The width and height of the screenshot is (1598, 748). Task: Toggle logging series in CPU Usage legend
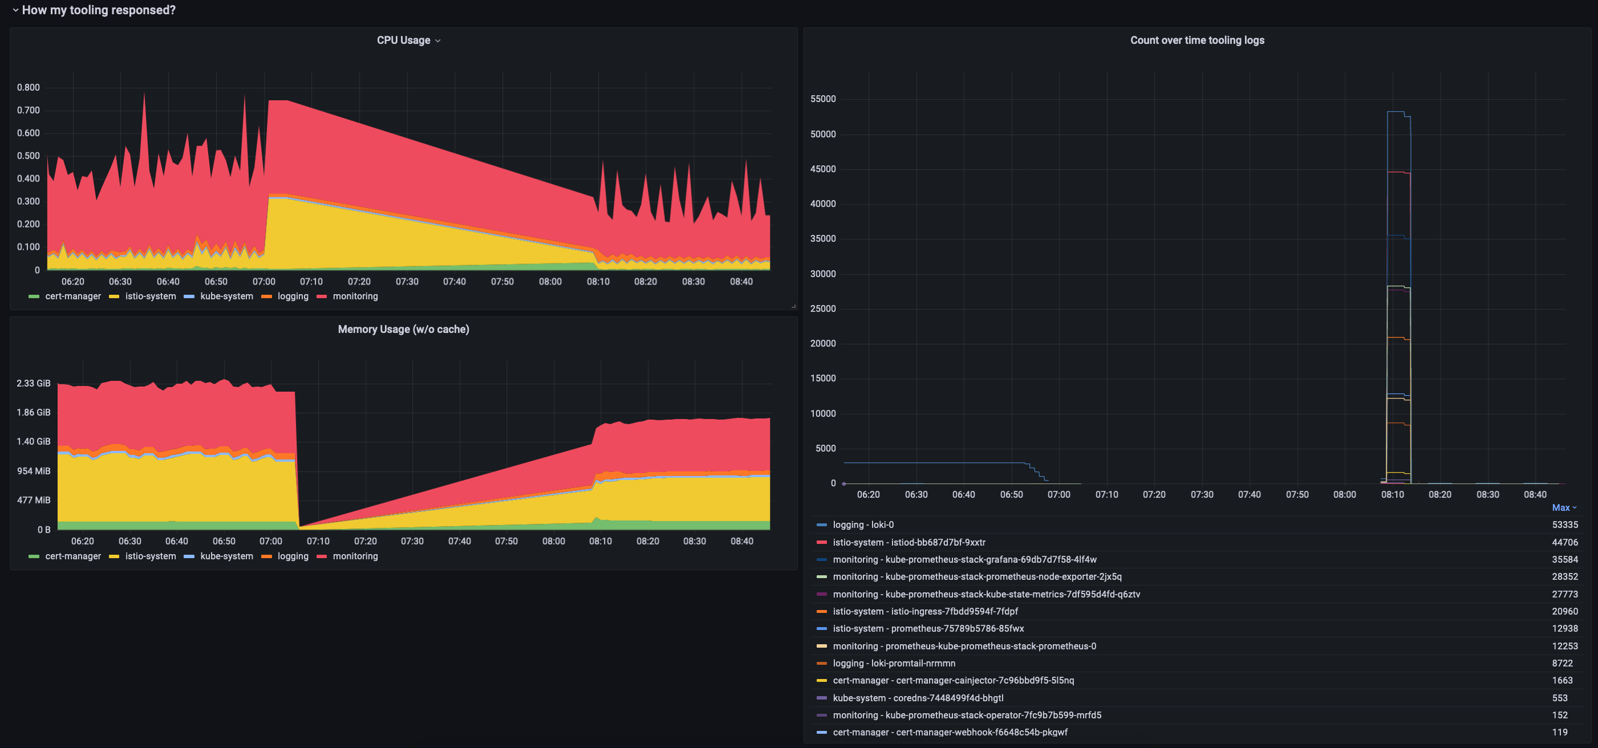pyautogui.click(x=293, y=296)
